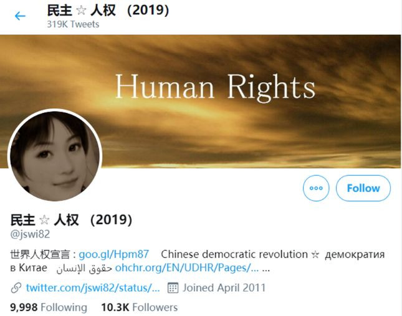The width and height of the screenshot is (402, 316).
Task: Open the circular profile picture
Action: click(55, 156)
